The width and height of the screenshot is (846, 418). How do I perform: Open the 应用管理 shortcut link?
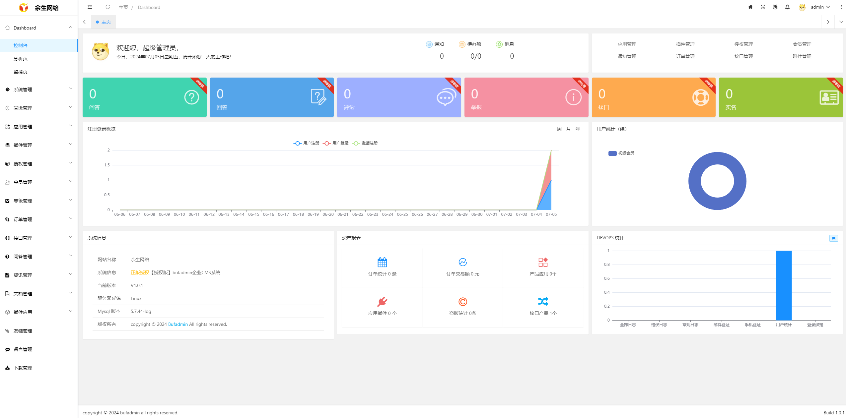pos(627,44)
